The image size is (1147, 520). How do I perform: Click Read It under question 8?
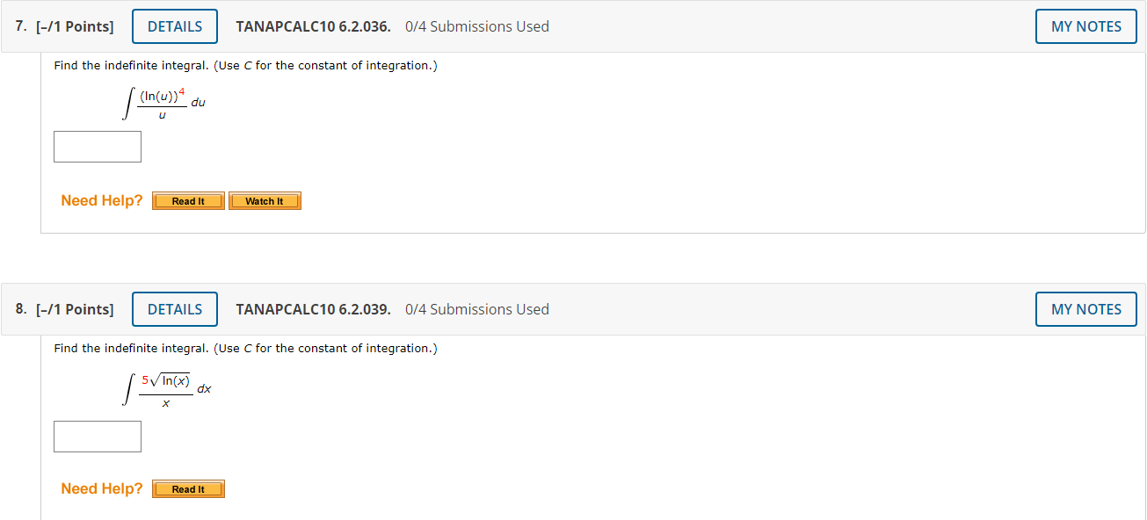pos(187,488)
